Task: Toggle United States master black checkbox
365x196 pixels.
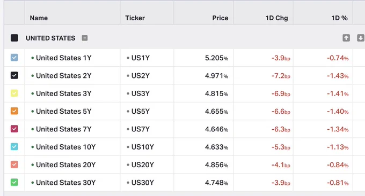Action: tap(14, 38)
